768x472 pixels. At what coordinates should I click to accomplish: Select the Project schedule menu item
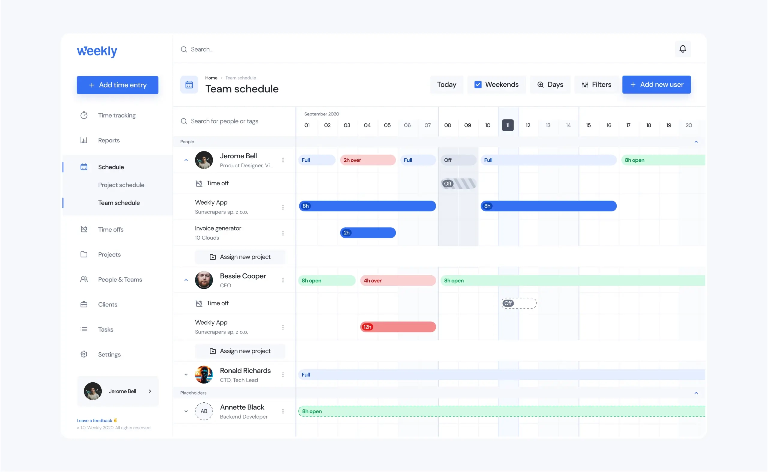coord(121,185)
